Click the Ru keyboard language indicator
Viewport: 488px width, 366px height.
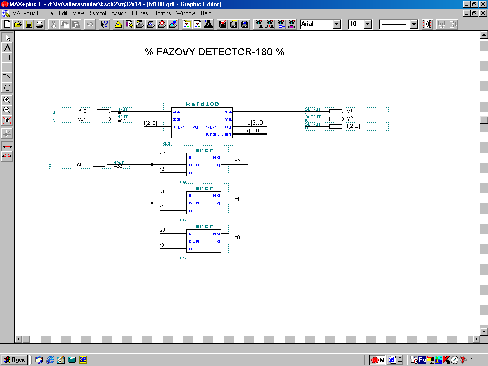422,360
